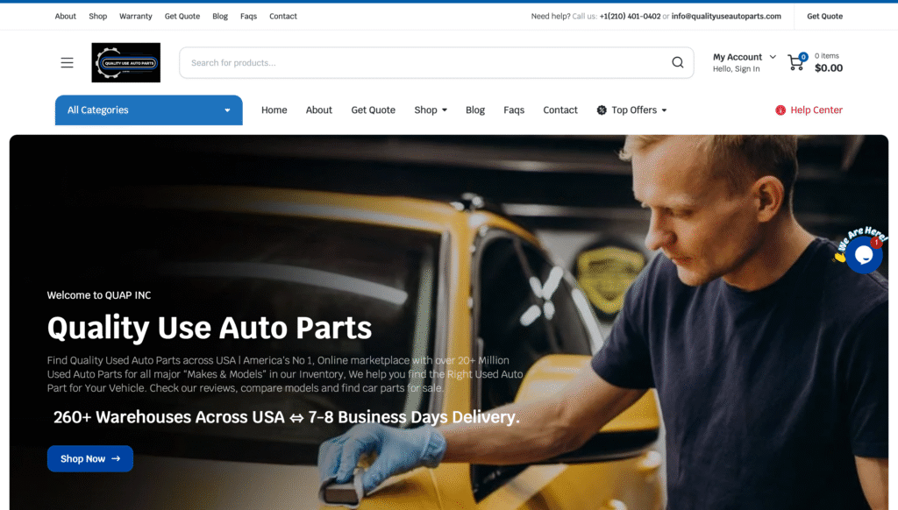Open the hamburger menu icon
This screenshot has height=510, width=898.
(x=67, y=63)
